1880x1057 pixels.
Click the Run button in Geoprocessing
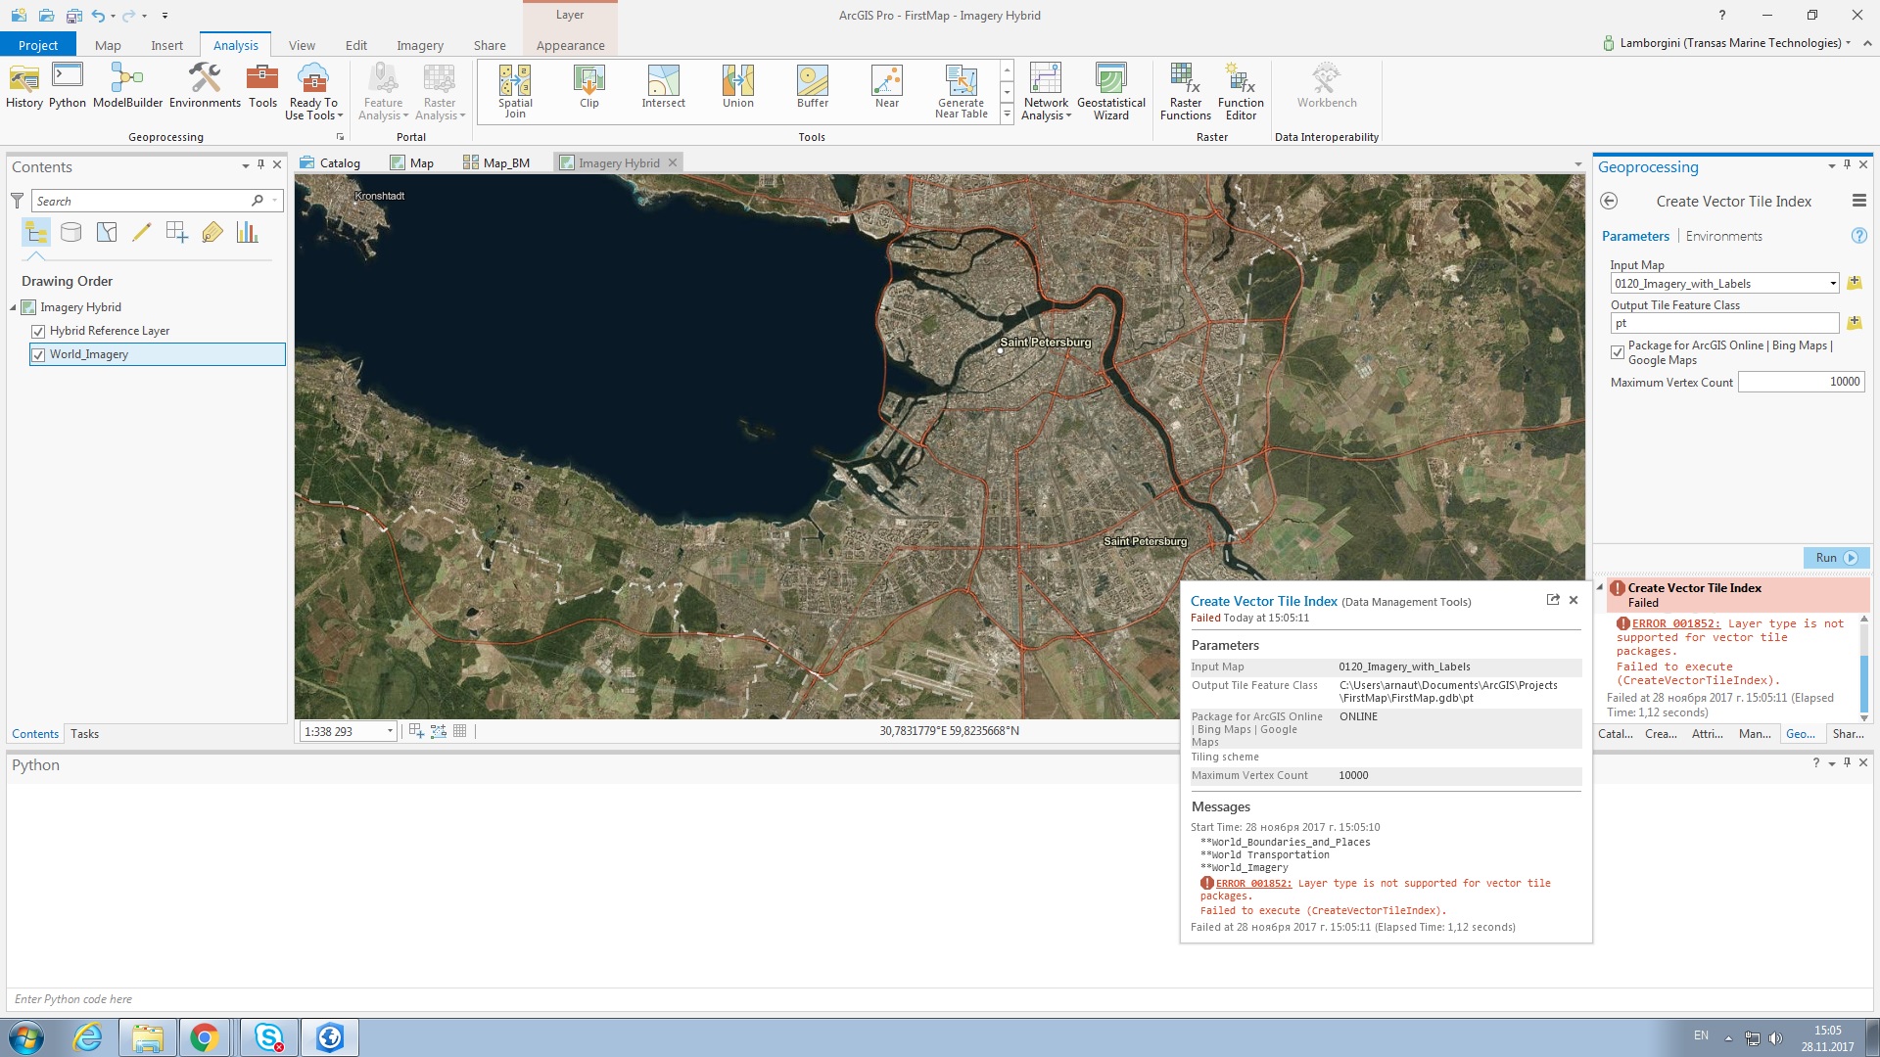tap(1831, 558)
